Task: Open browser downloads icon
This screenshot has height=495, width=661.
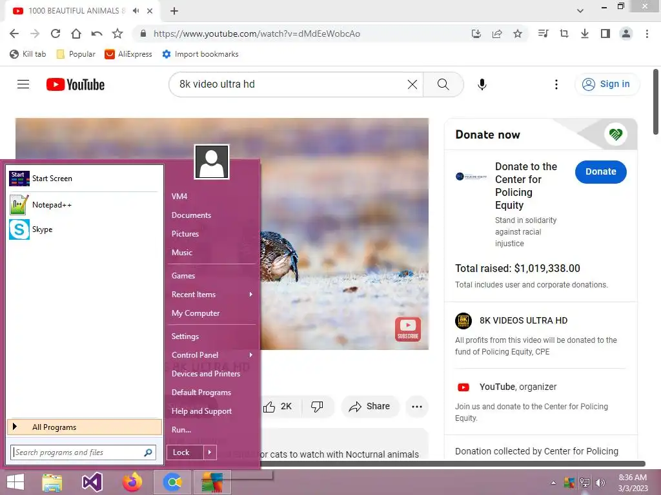Action: click(x=585, y=34)
